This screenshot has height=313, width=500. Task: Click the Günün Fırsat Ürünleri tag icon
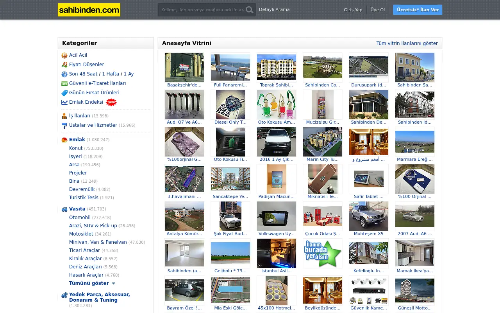(x=64, y=93)
